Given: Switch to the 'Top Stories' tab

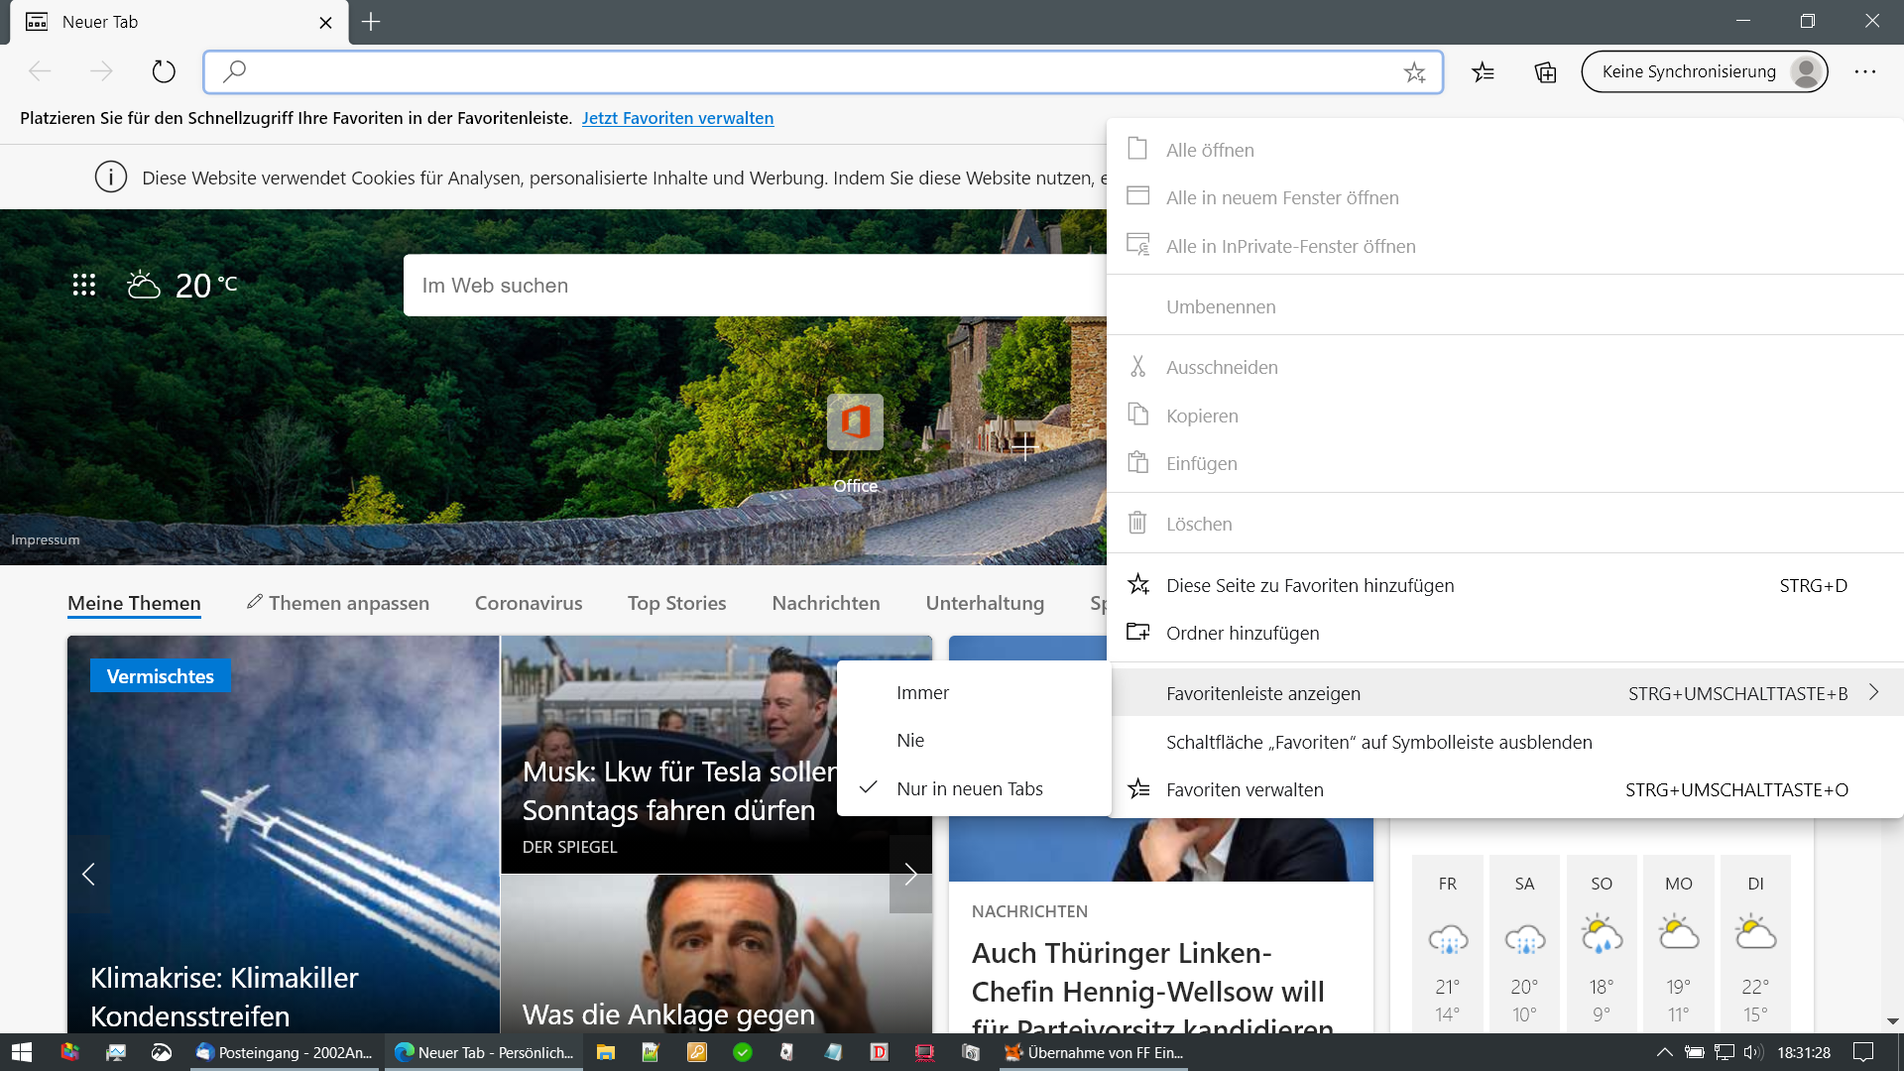Looking at the screenshot, I should [676, 603].
